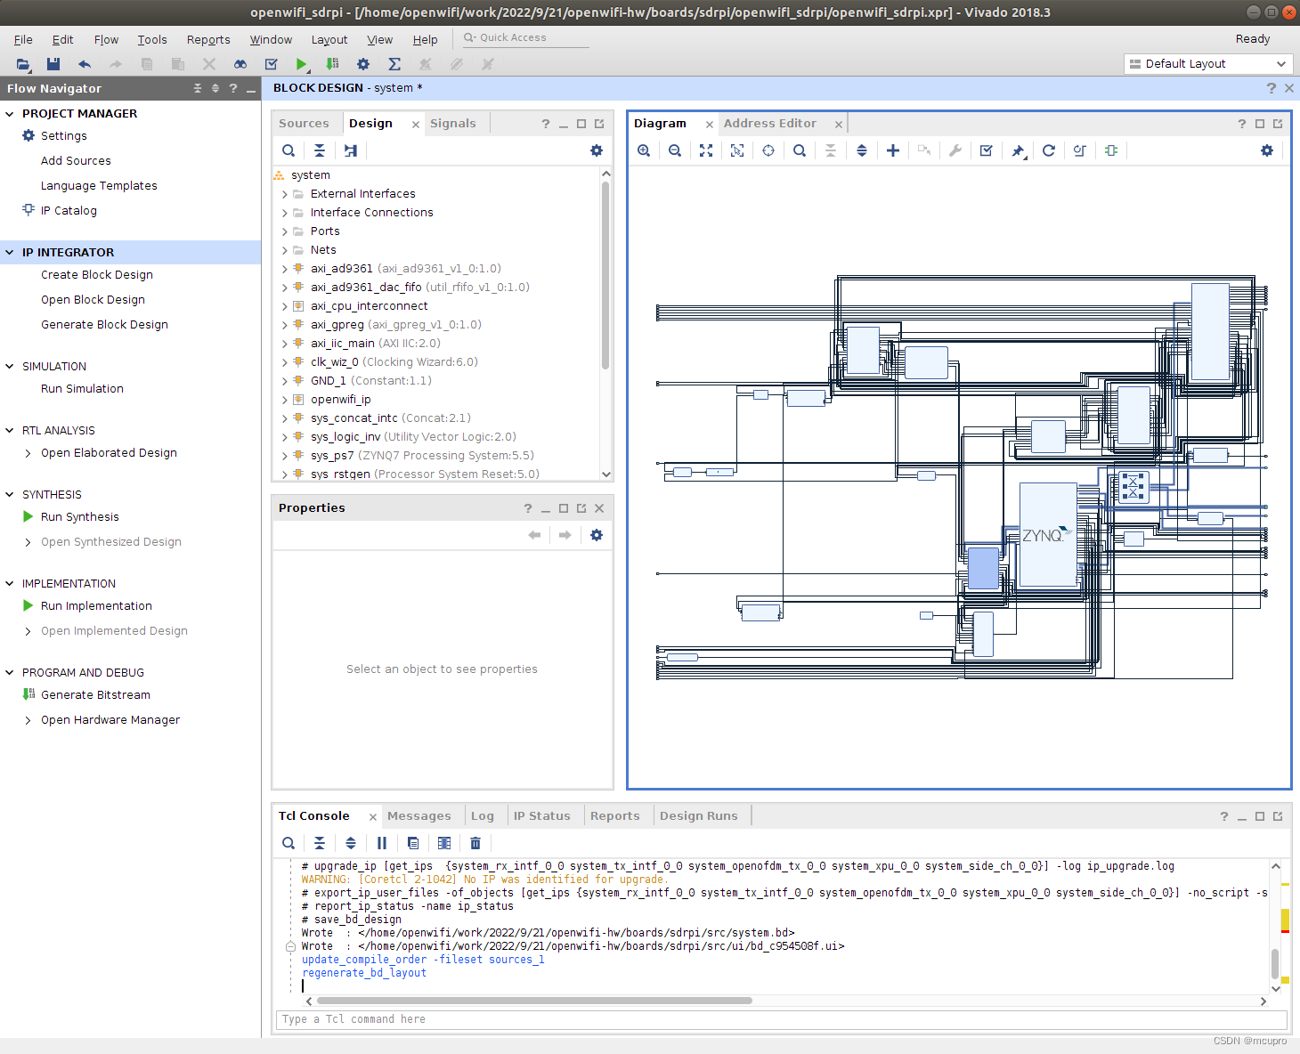Image resolution: width=1300 pixels, height=1054 pixels.
Task: Search in the Design panel with the magnifier
Action: pos(288,150)
